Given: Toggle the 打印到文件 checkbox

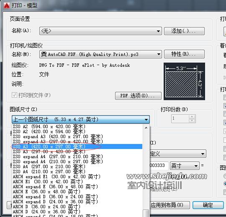Looking at the screenshot, I should pos(14,95).
